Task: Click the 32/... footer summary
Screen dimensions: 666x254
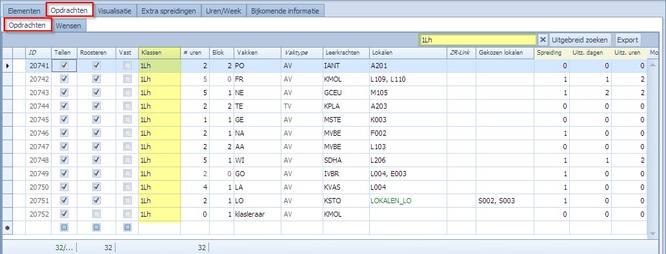Action: click(64, 247)
